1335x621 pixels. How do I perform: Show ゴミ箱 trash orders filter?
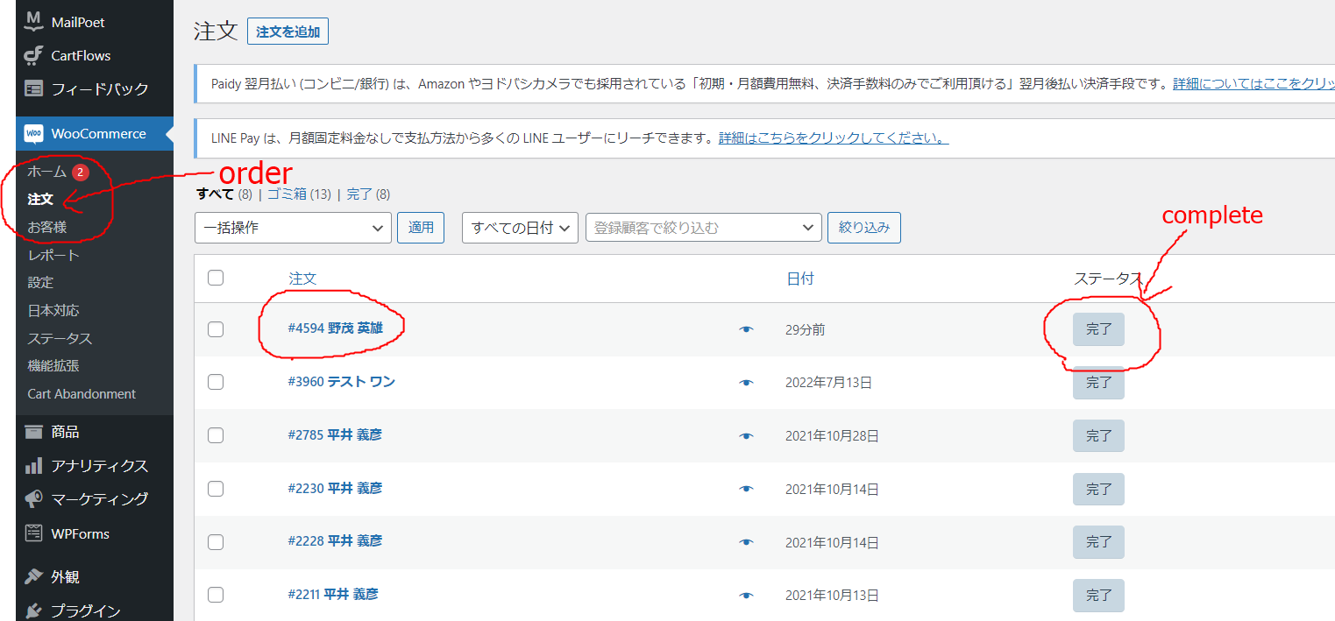[287, 194]
